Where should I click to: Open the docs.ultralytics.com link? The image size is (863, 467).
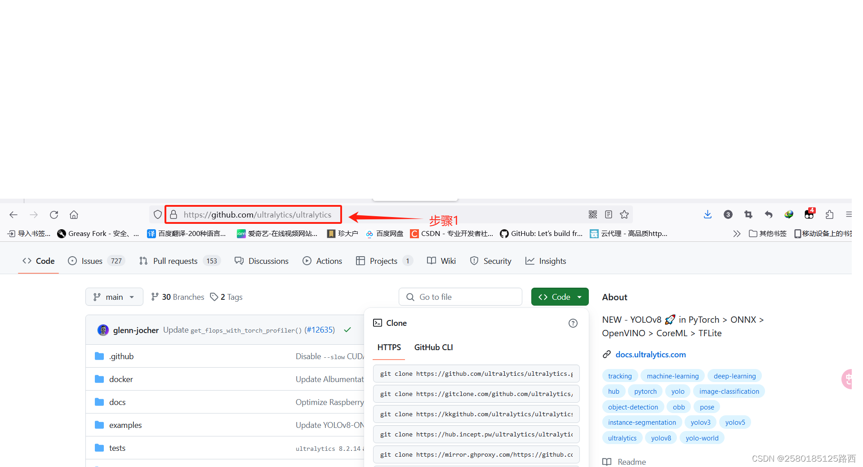click(x=650, y=355)
